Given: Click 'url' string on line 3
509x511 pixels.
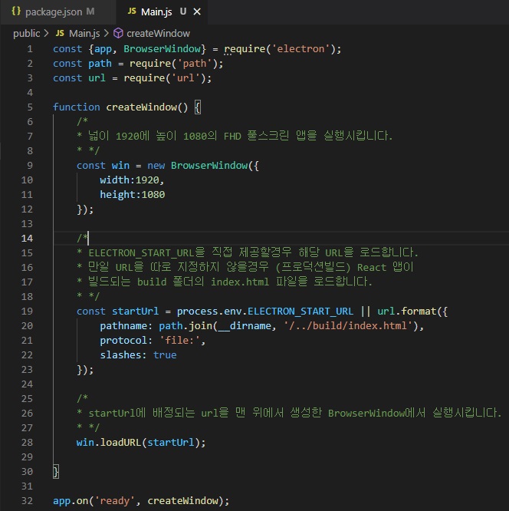Looking at the screenshot, I should point(186,78).
